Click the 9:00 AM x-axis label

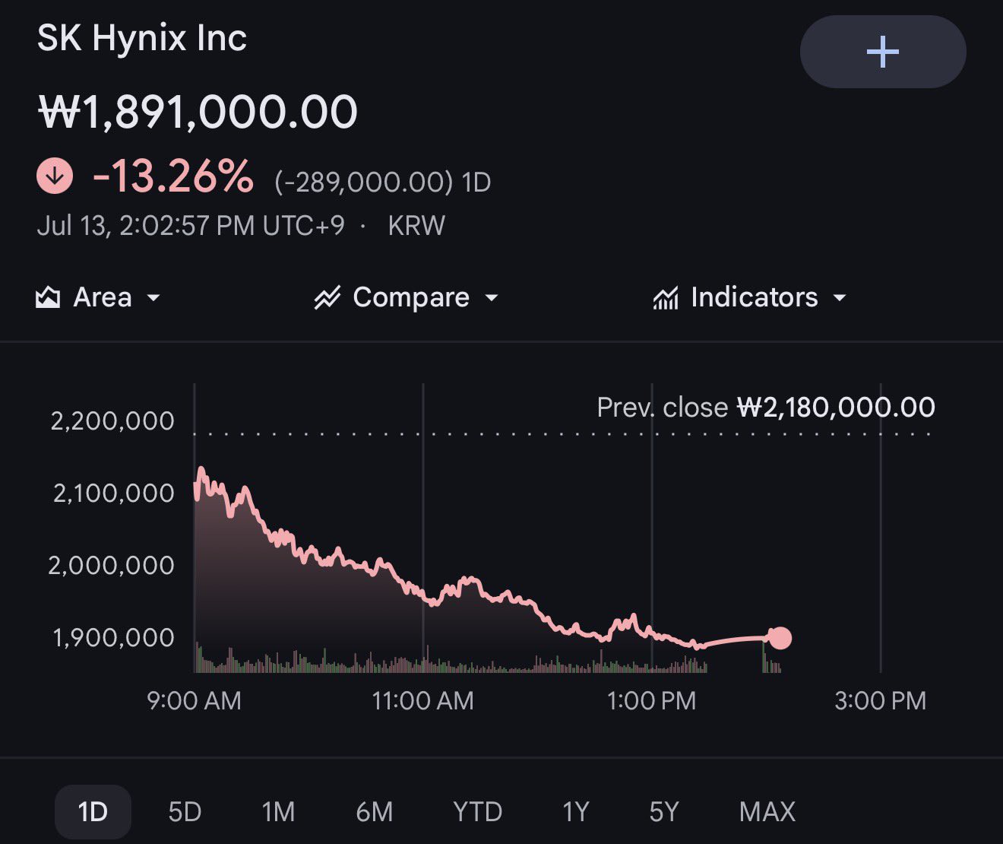coord(194,700)
